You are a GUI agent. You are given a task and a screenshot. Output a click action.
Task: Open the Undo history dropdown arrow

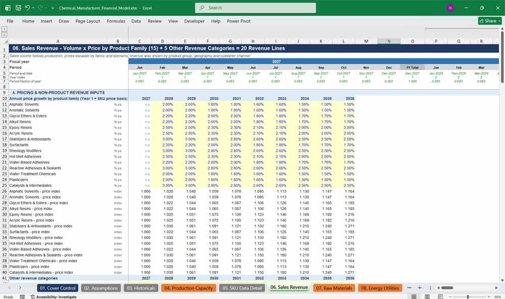(x=33, y=8)
